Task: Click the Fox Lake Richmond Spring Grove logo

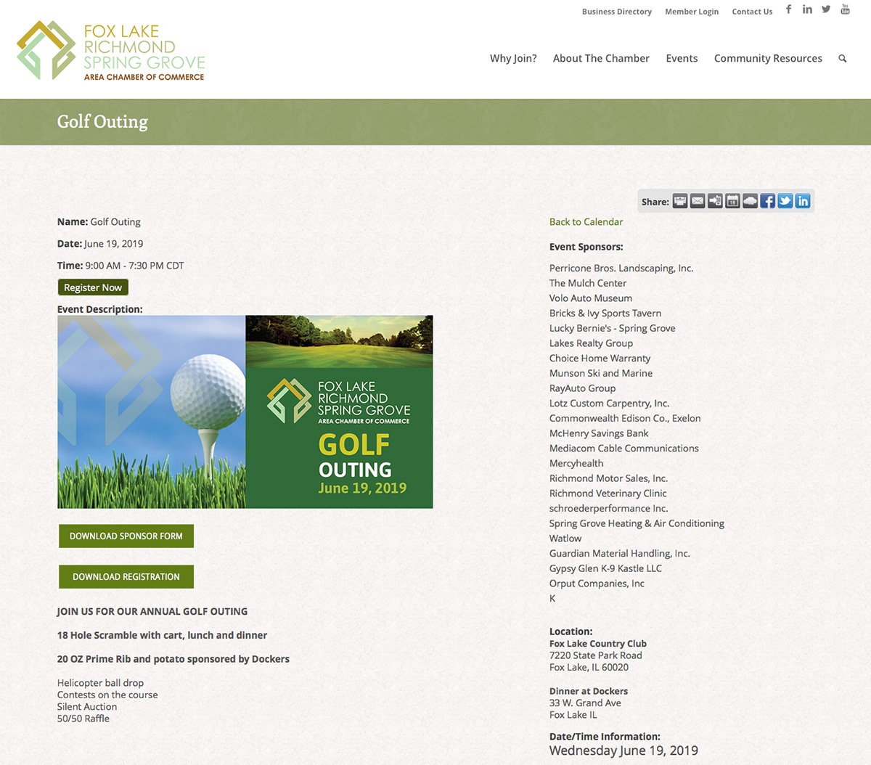Action: click(x=111, y=50)
